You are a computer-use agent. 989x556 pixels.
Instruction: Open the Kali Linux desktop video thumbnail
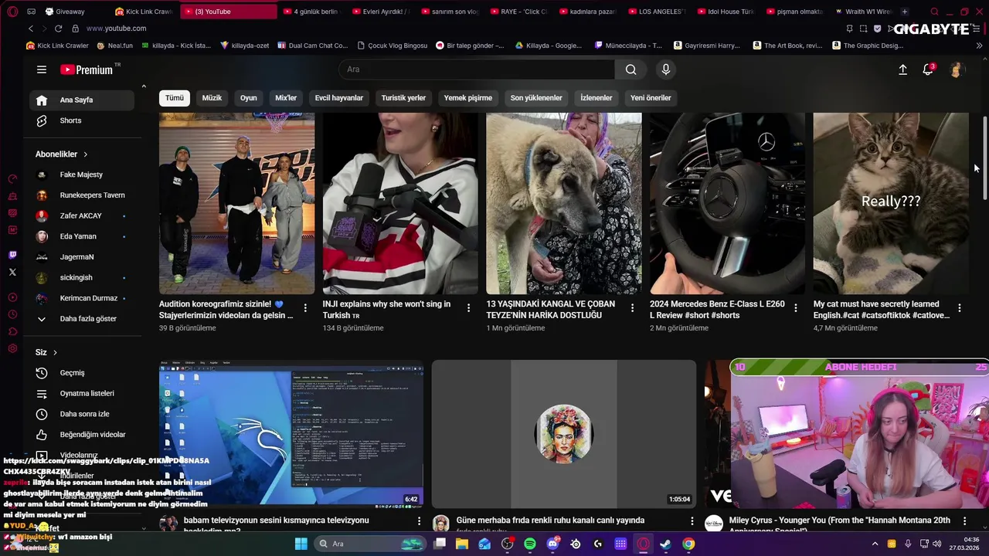click(x=291, y=434)
